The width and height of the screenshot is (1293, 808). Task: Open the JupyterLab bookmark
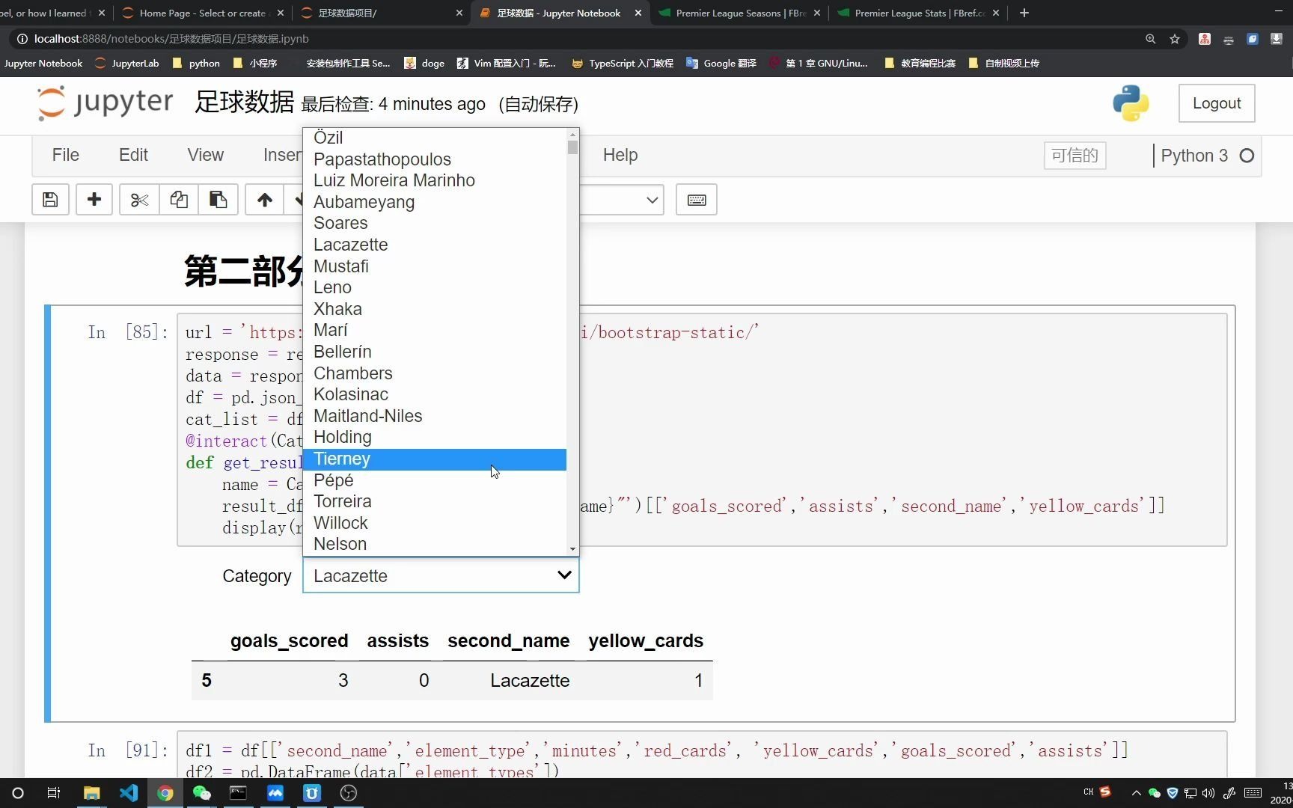pos(135,63)
